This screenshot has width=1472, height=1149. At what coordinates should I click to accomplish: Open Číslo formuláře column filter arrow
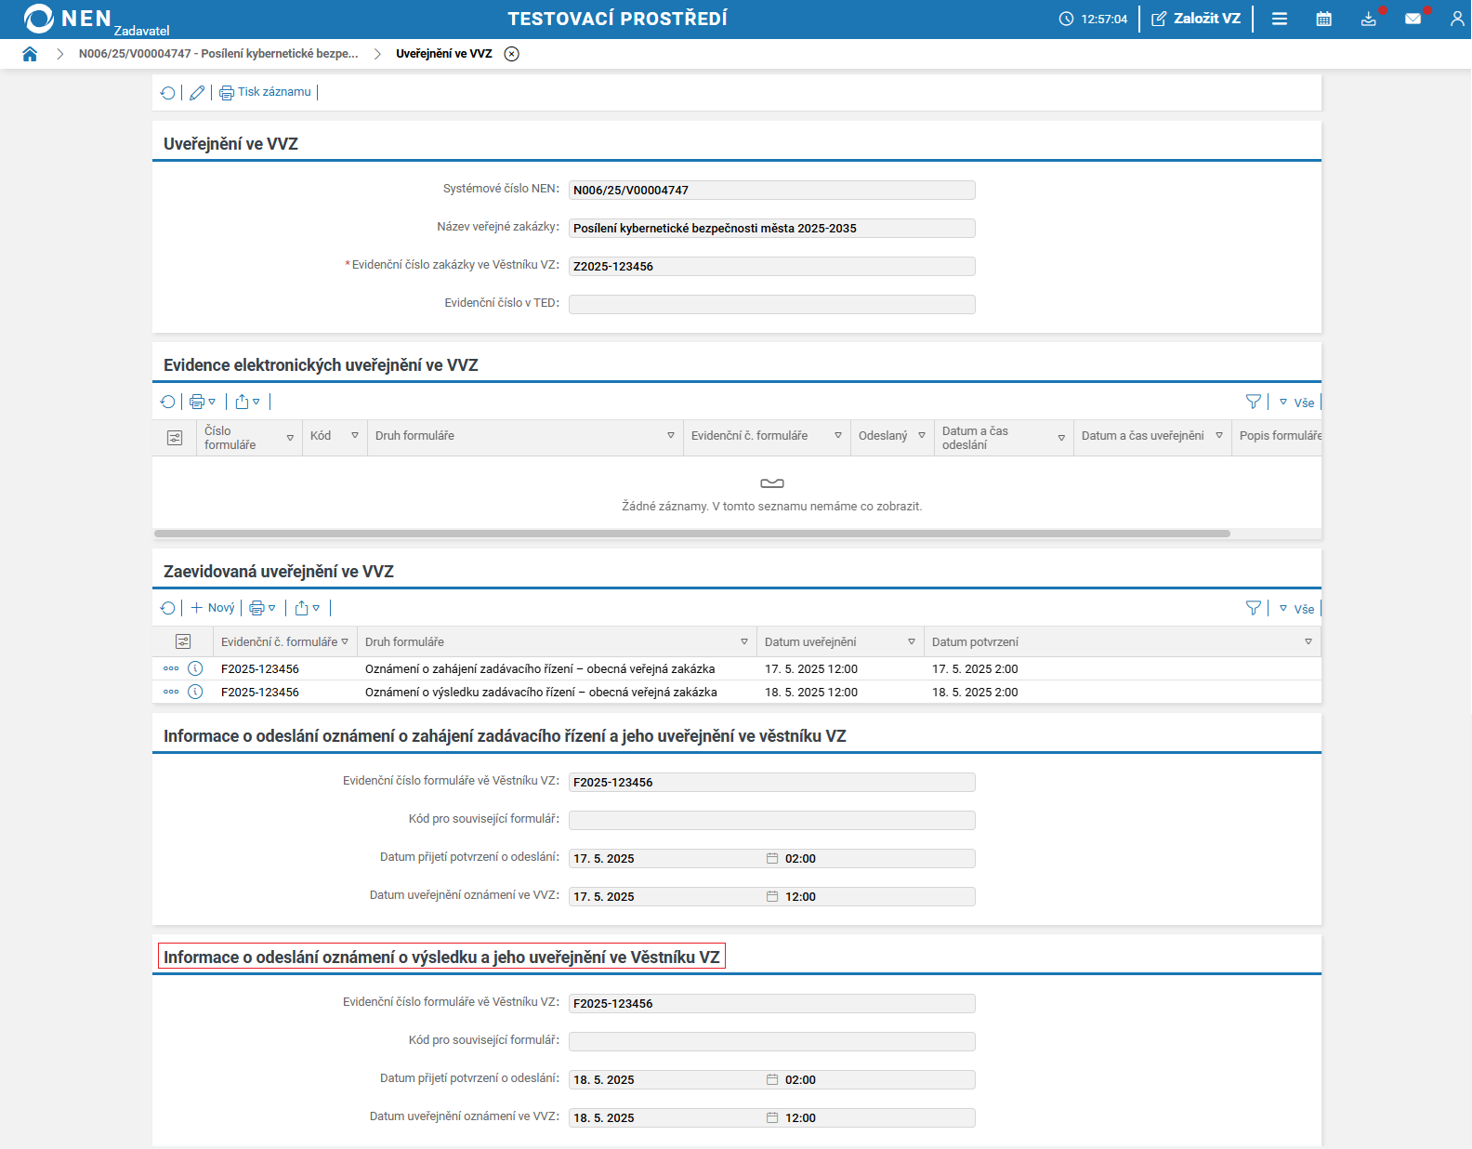290,438
